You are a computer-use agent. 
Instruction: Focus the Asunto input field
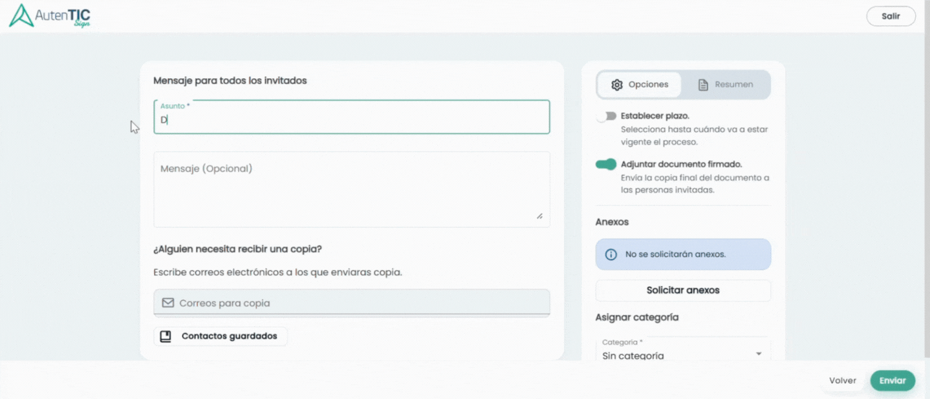click(x=352, y=120)
